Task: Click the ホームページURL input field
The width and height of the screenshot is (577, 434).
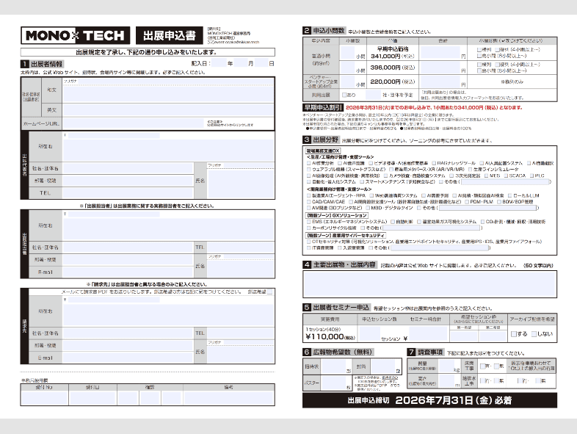Action: [x=132, y=123]
